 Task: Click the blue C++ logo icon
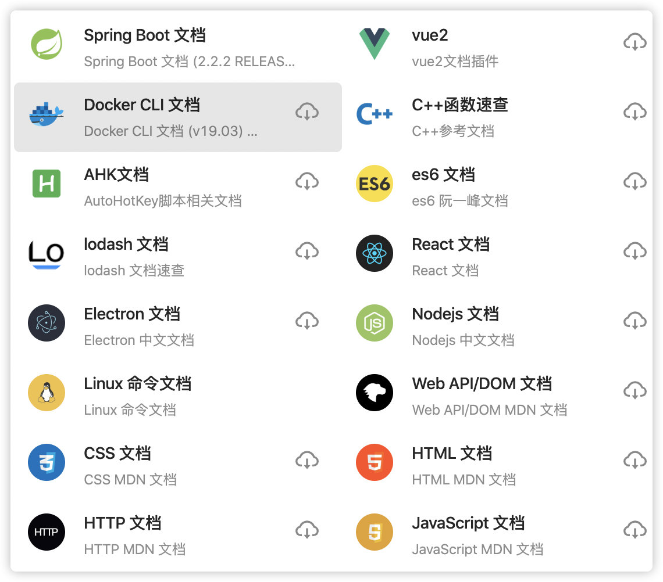tap(375, 114)
